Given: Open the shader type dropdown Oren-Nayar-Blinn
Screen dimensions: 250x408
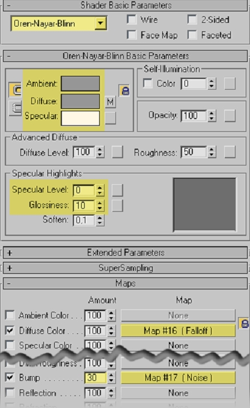Looking at the screenshot, I should click(x=59, y=23).
